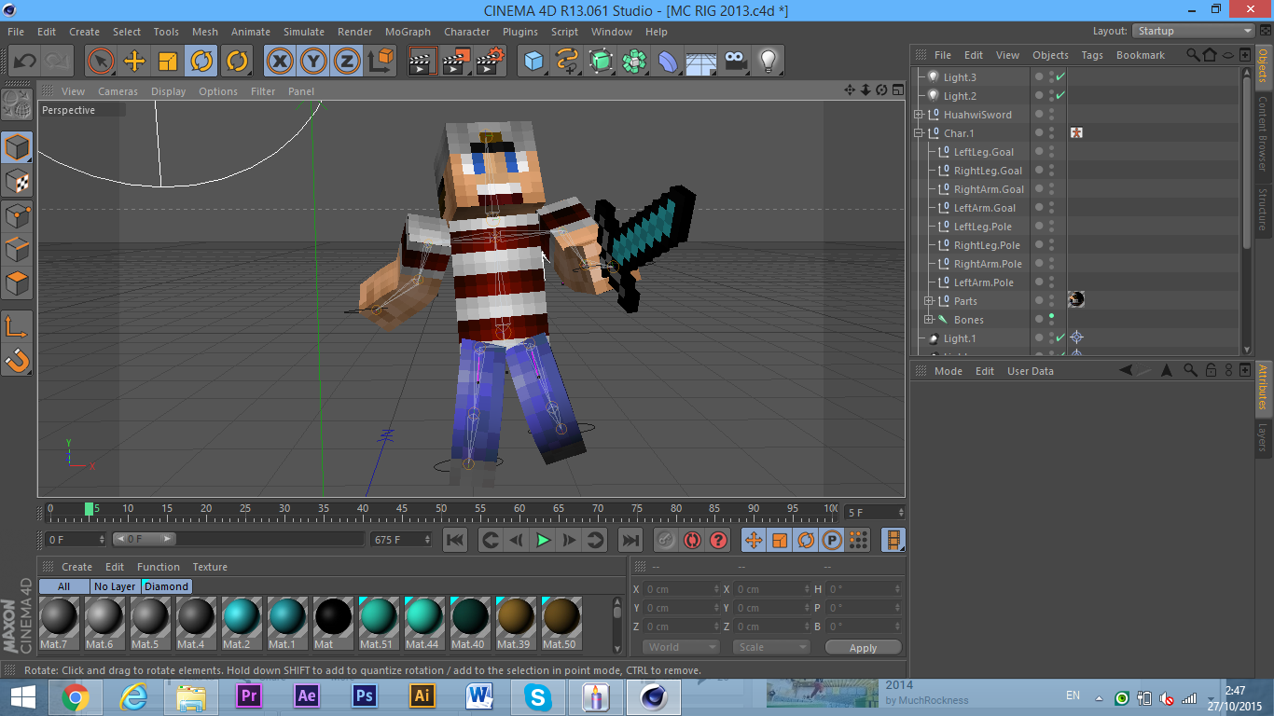This screenshot has width=1274, height=716.
Task: Switch to the Content Browser side tab
Action: point(1264,133)
